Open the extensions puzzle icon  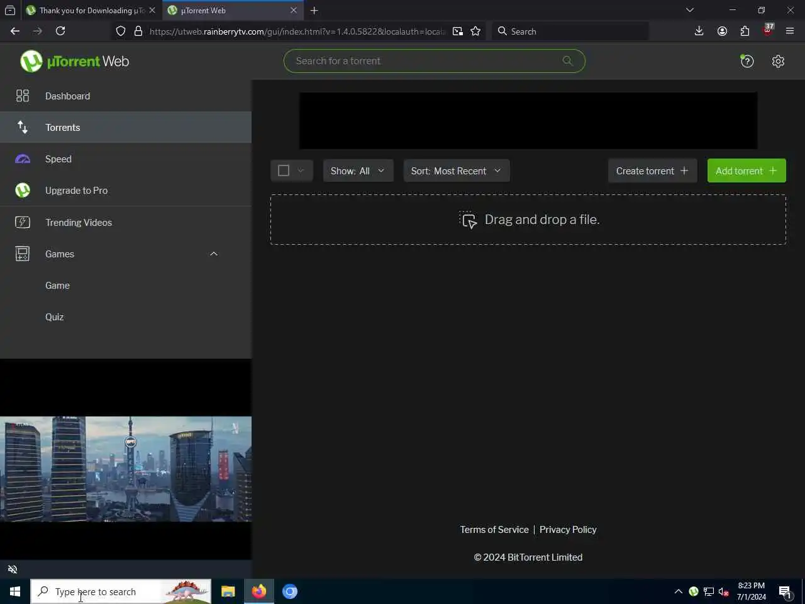745,31
